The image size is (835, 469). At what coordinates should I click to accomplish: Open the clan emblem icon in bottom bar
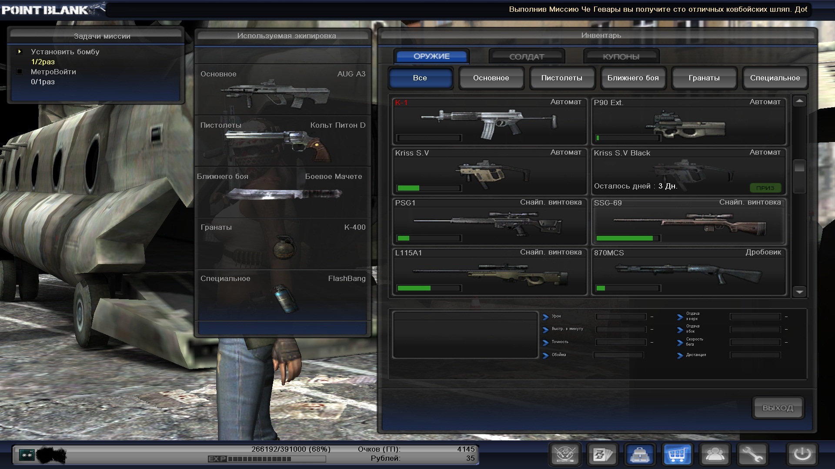click(565, 455)
